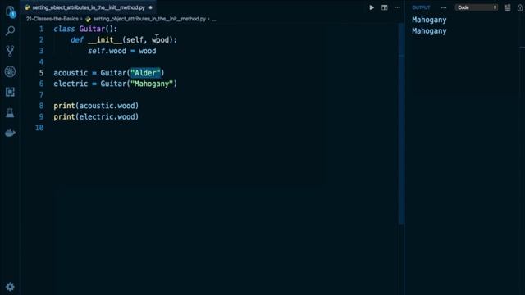Click the electric variable on line 6

click(71, 84)
